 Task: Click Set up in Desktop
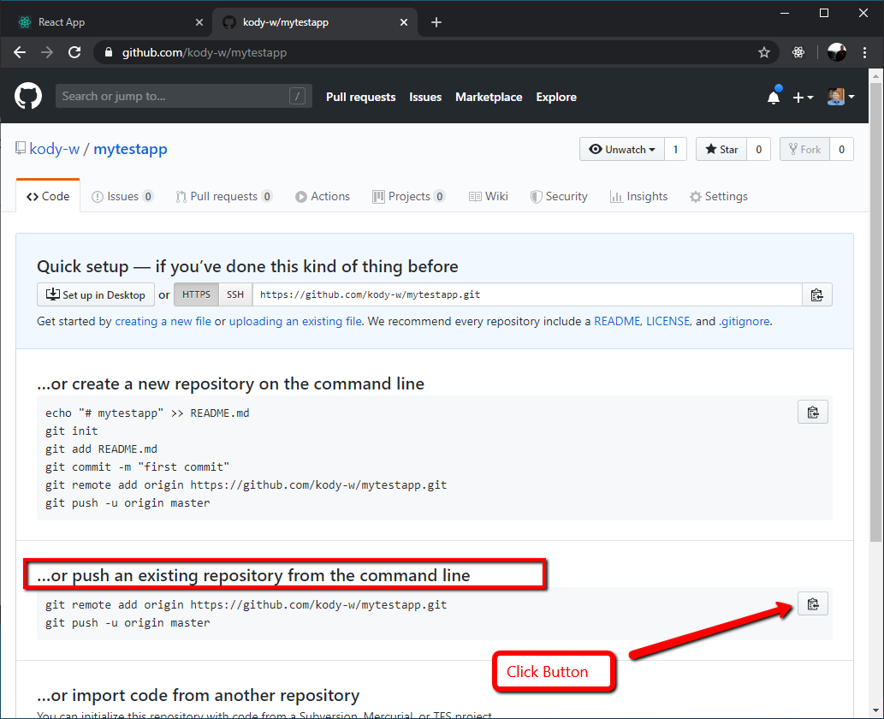point(96,295)
